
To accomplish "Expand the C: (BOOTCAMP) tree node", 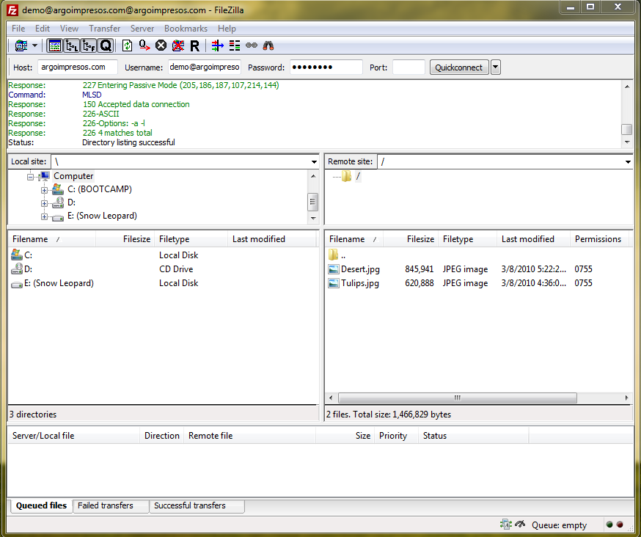I will pyautogui.click(x=44, y=190).
